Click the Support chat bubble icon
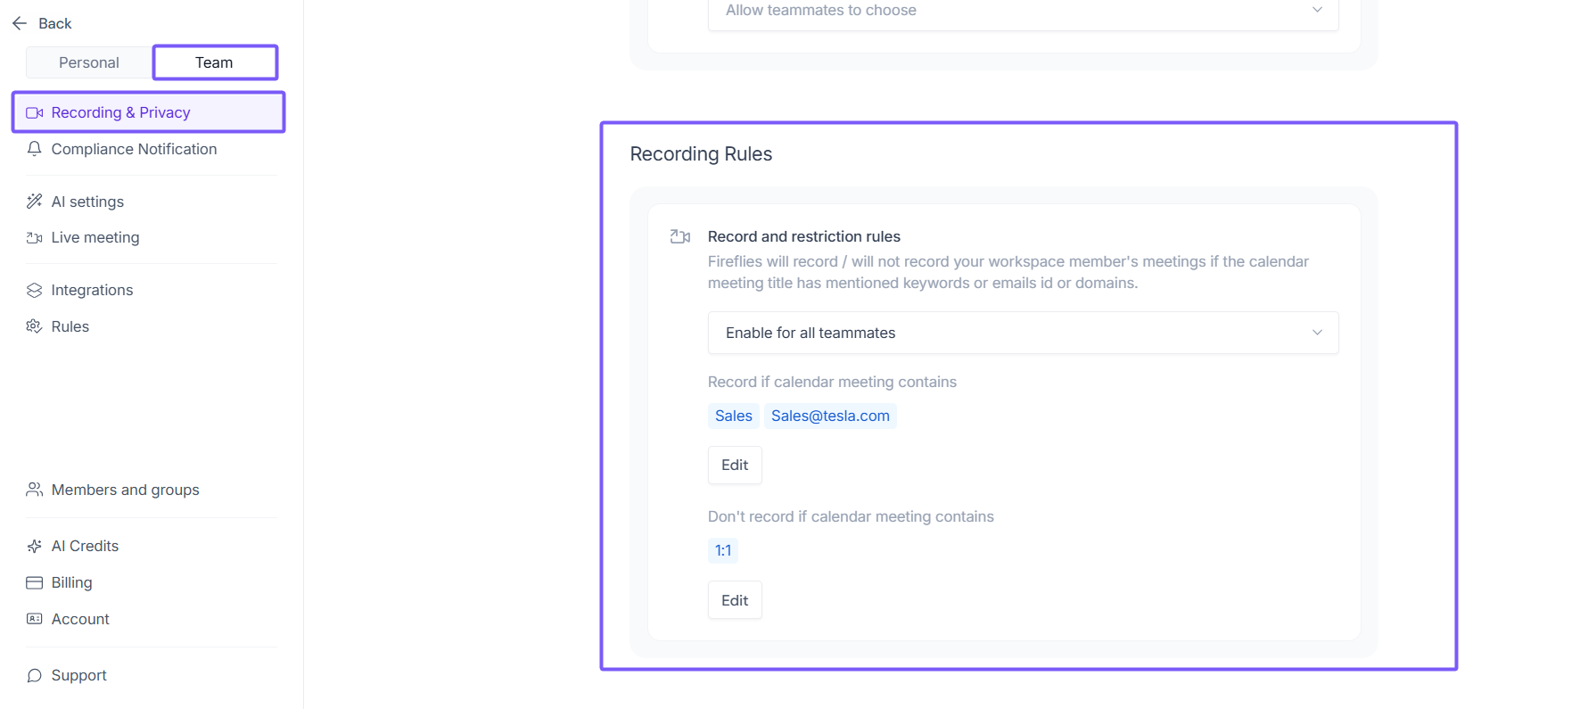This screenshot has width=1588, height=709. pos(35,675)
